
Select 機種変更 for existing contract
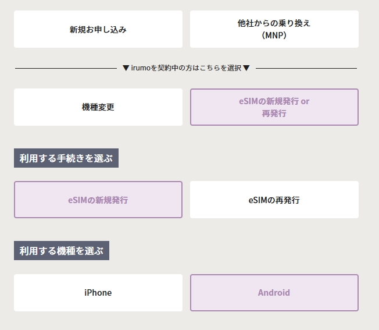[98, 107]
